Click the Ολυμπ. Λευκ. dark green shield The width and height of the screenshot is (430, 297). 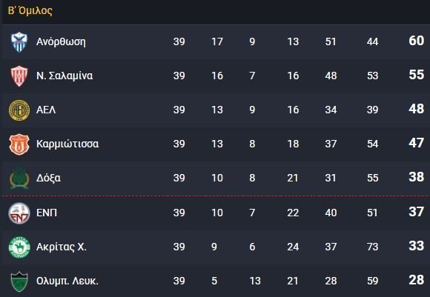click(x=19, y=281)
